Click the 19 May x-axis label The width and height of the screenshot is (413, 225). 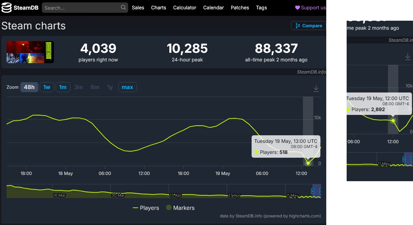tap(223, 174)
